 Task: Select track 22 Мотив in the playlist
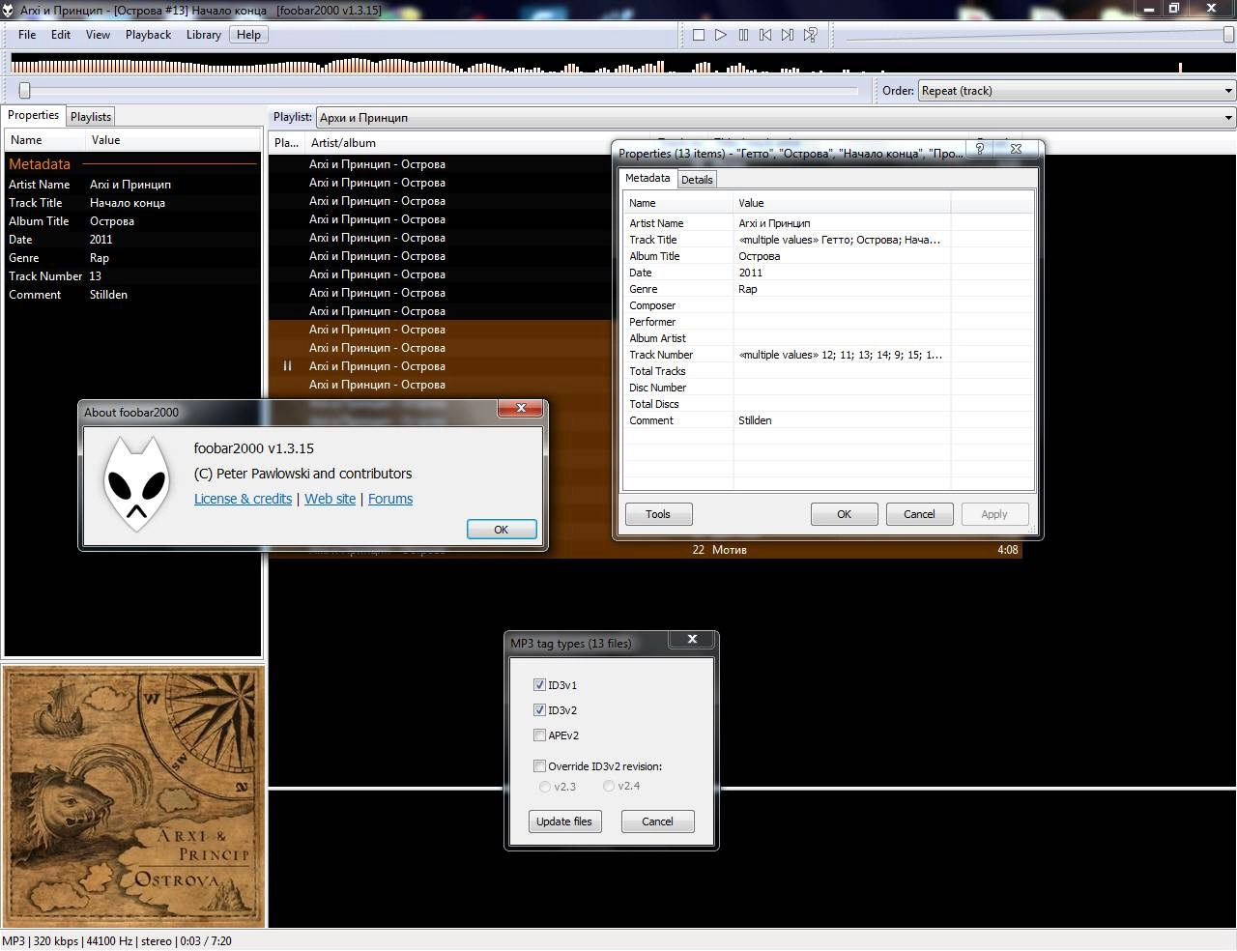[x=645, y=550]
